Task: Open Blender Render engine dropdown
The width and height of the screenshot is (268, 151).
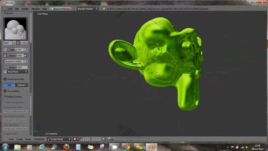Action: click(x=88, y=9)
